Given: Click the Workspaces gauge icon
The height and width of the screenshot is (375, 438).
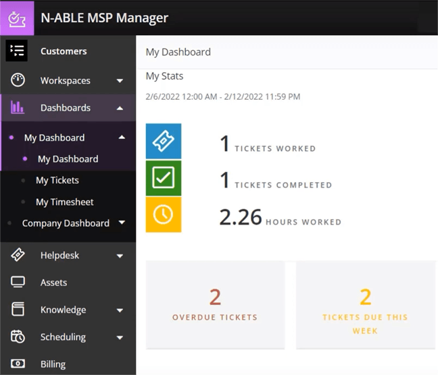Looking at the screenshot, I should point(18,80).
